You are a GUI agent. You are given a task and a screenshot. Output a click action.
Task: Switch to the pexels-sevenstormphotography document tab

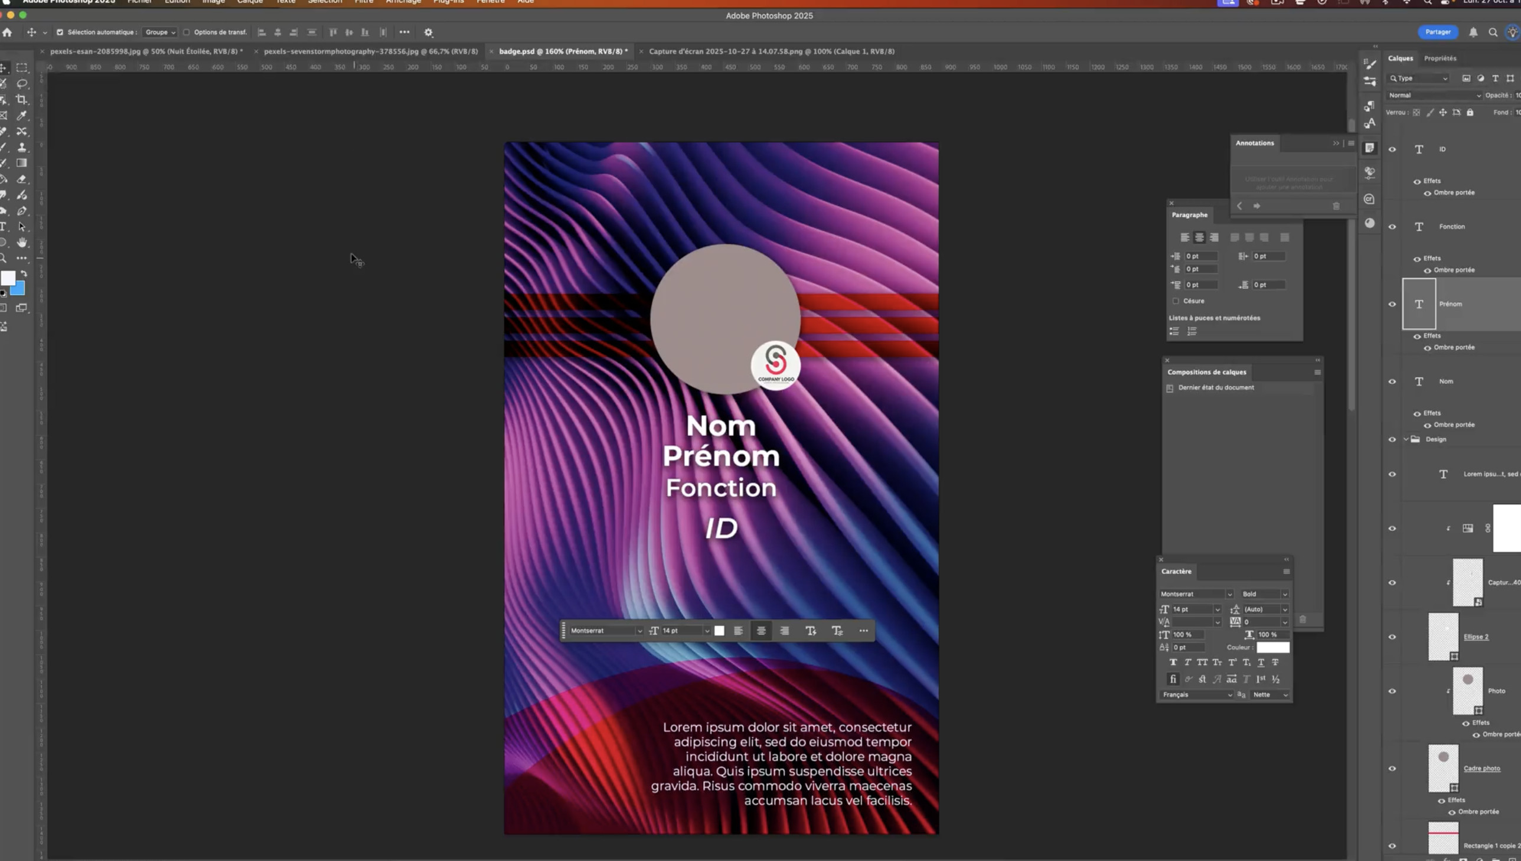(x=371, y=51)
